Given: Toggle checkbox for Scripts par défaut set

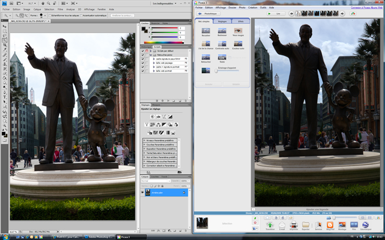Looking at the screenshot, I should click(x=142, y=51).
